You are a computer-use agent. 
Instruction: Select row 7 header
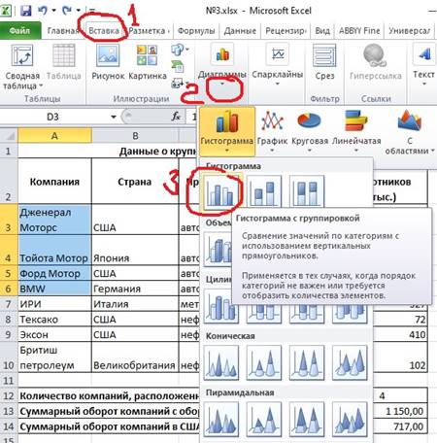9,304
